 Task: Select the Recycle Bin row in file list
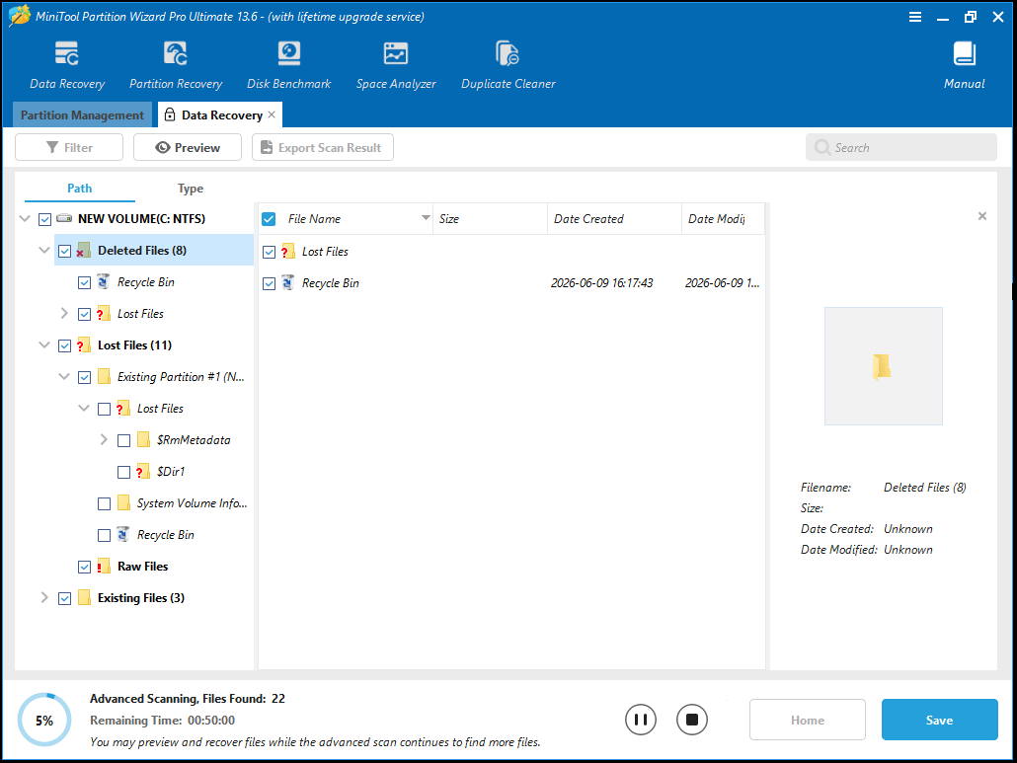pos(511,282)
